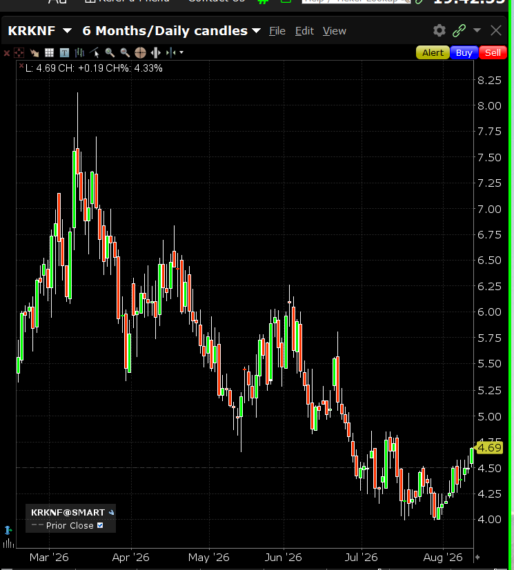The height and width of the screenshot is (570, 514).
Task: Toggle the round crosshair target tool
Action: pos(140,53)
